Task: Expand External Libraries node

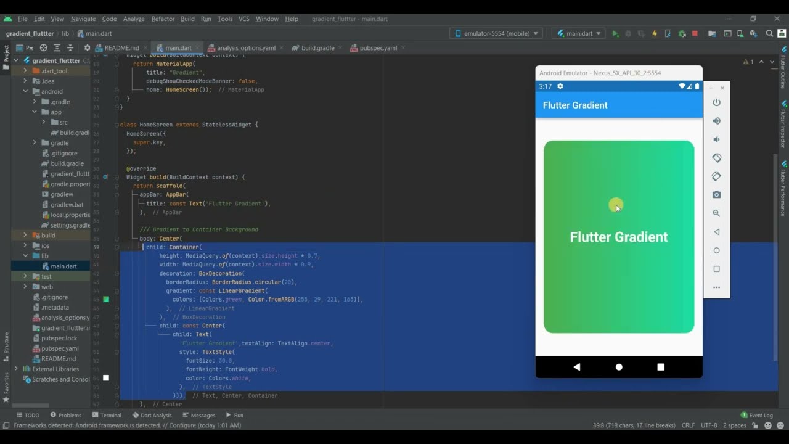Action: (17, 369)
